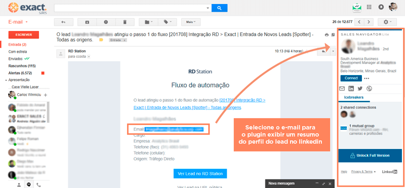Viewport: 405px width, 188px height.
Task: Open the settings gear dropdown
Action: [x=387, y=22]
